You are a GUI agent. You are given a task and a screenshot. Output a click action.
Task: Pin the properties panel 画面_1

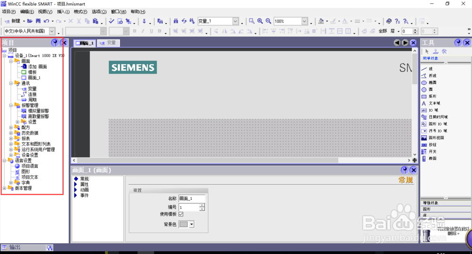405,170
